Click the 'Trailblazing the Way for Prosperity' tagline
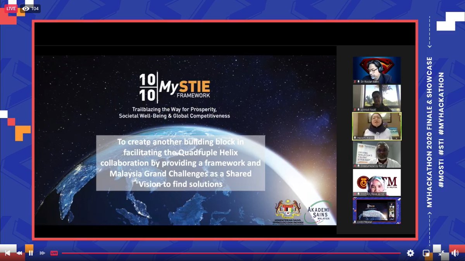Image resolution: width=465 pixels, height=261 pixels. 174,113
